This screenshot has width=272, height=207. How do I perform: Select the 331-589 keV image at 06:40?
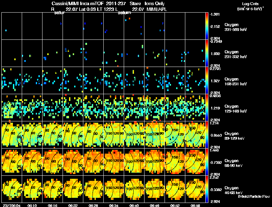click(x=134, y=26)
